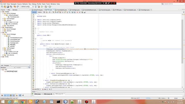Click the (1 more...) status link
Image resolution: width=185 pixels, height=104 pixels.
click(163, 98)
